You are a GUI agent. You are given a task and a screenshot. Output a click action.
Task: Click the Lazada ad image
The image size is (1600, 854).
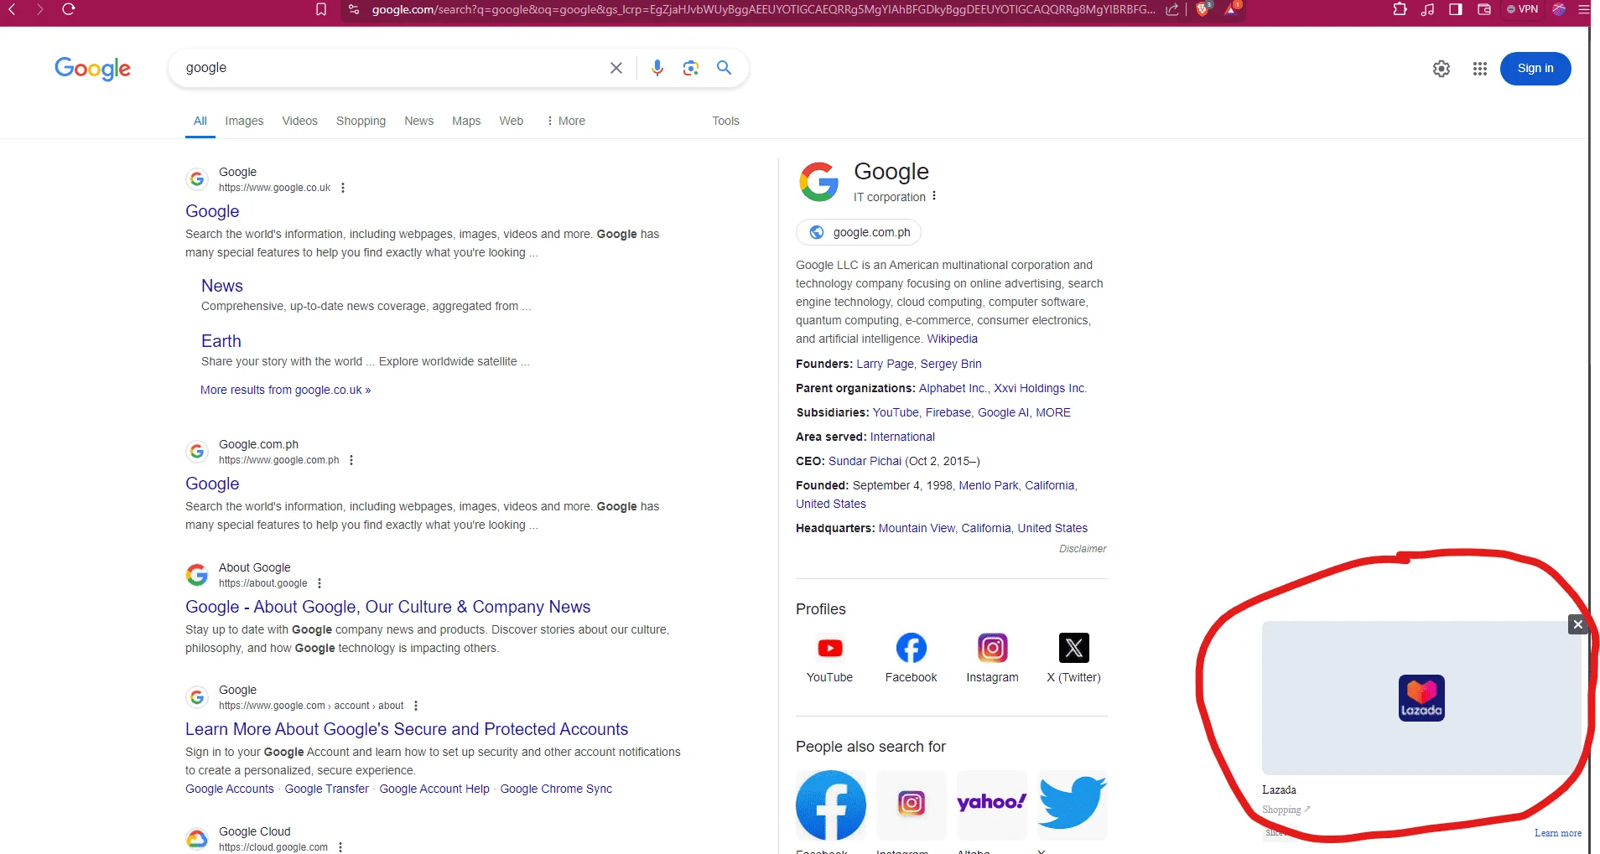click(1421, 698)
